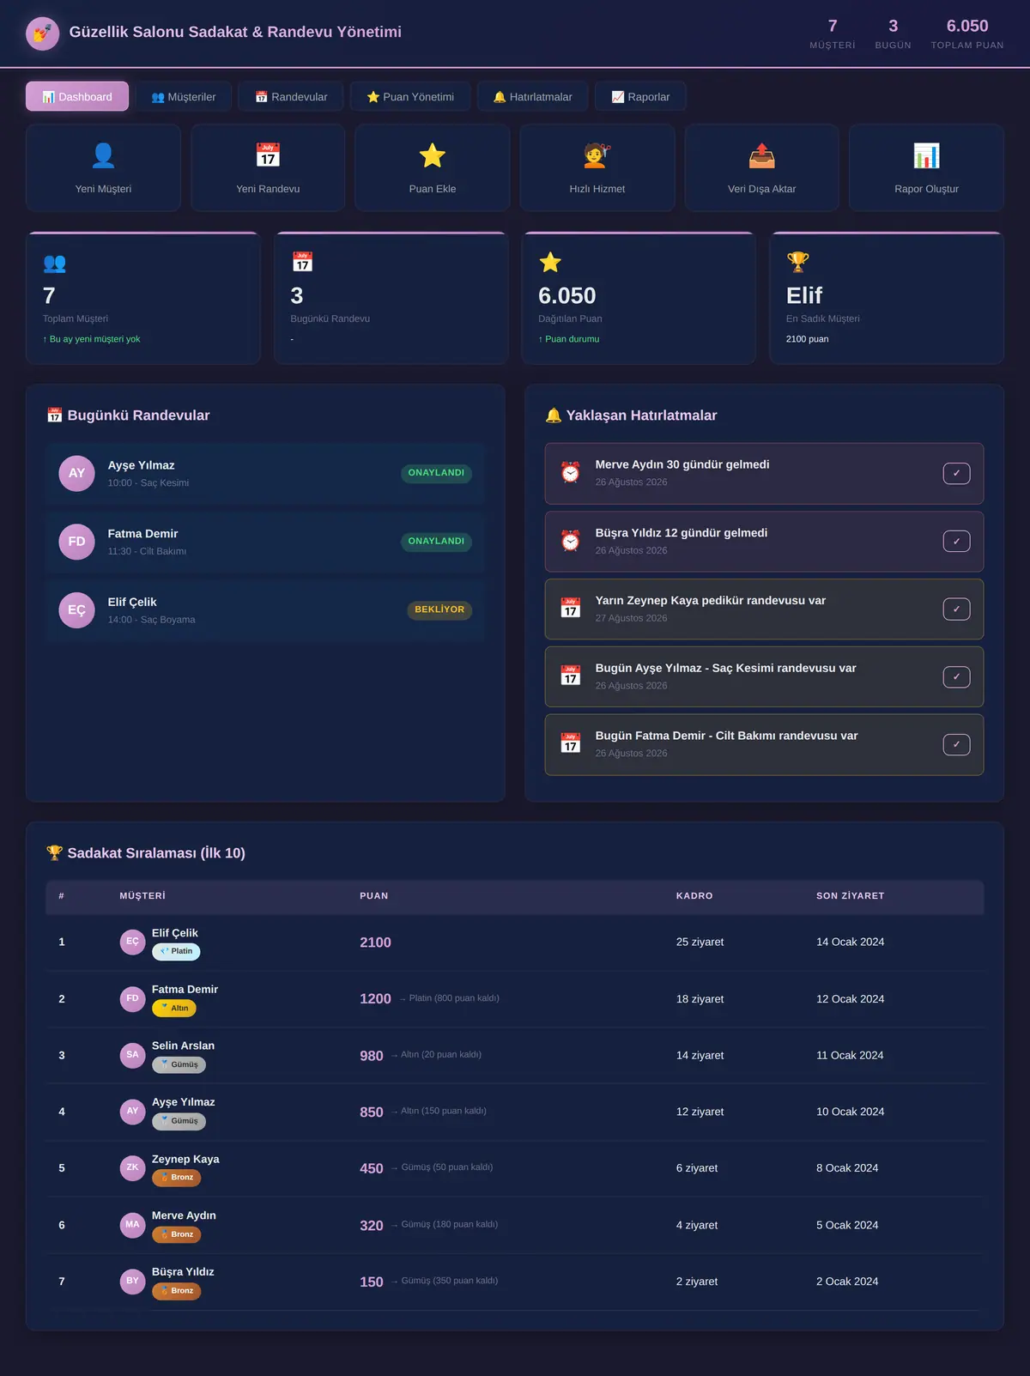Image resolution: width=1030 pixels, height=1376 pixels.
Task: Open Fatma Demir's 11:30 Cilt Bakımı appointment
Action: click(265, 542)
